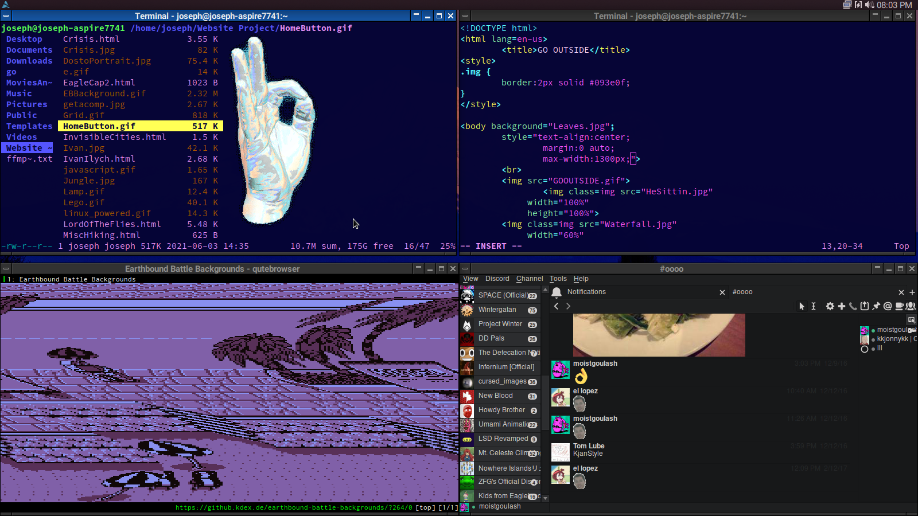Click the food image in chat
Image resolution: width=918 pixels, height=516 pixels.
pyautogui.click(x=659, y=335)
